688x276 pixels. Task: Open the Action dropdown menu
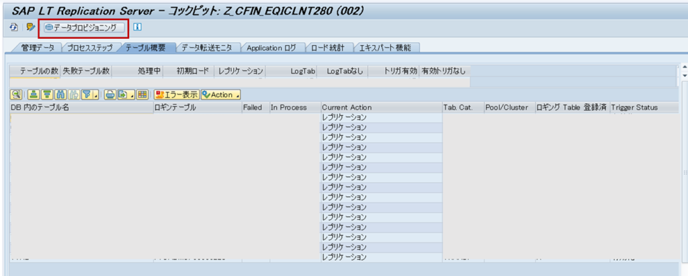(220, 94)
